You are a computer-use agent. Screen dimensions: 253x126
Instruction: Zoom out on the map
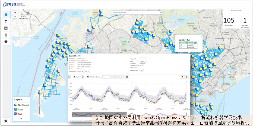[x=15, y=16]
